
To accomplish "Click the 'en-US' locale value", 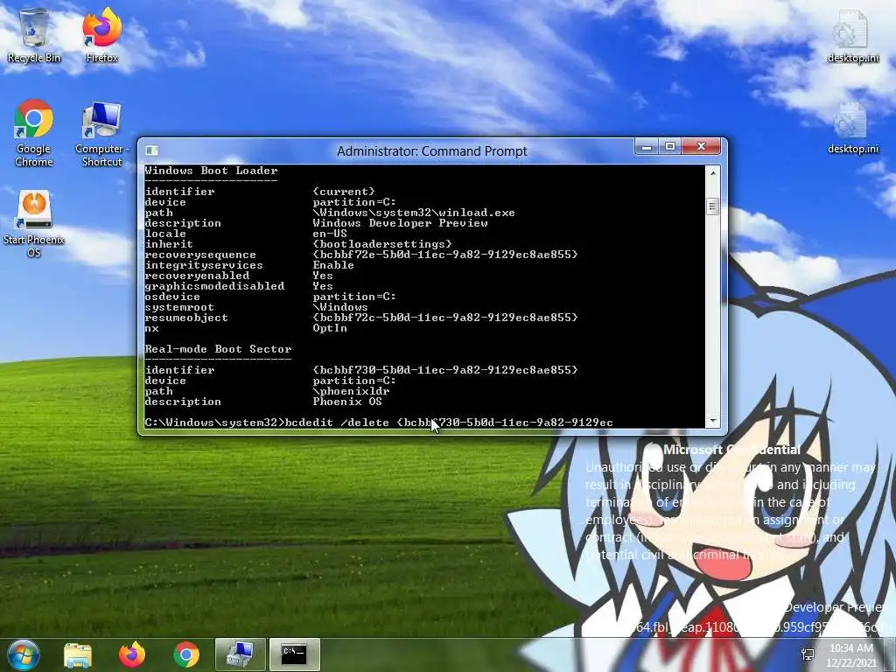I will pyautogui.click(x=330, y=233).
